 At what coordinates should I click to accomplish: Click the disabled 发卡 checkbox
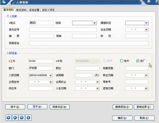pos(105,61)
